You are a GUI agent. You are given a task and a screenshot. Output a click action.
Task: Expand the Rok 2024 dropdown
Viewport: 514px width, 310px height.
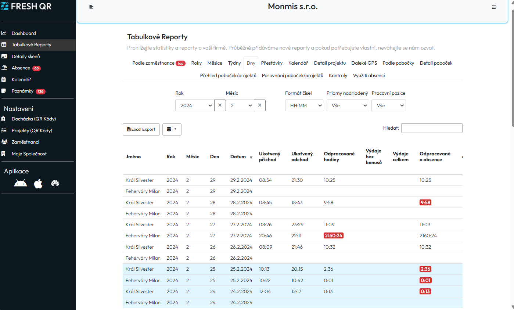[x=194, y=105]
